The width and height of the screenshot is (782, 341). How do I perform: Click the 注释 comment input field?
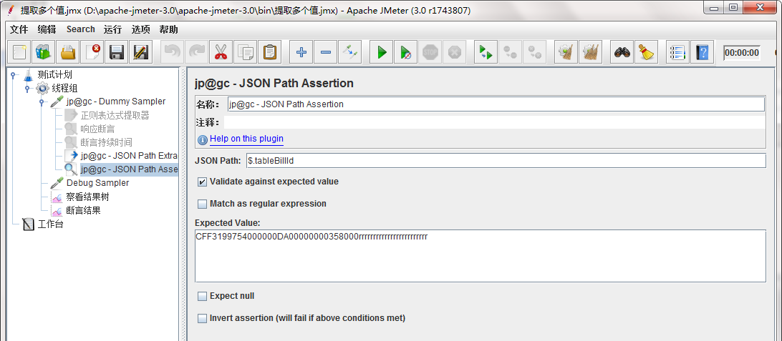click(x=494, y=122)
